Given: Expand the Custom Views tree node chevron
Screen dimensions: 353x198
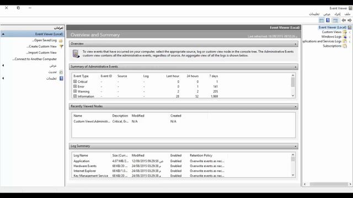Looking at the screenshot, I should (350, 32).
